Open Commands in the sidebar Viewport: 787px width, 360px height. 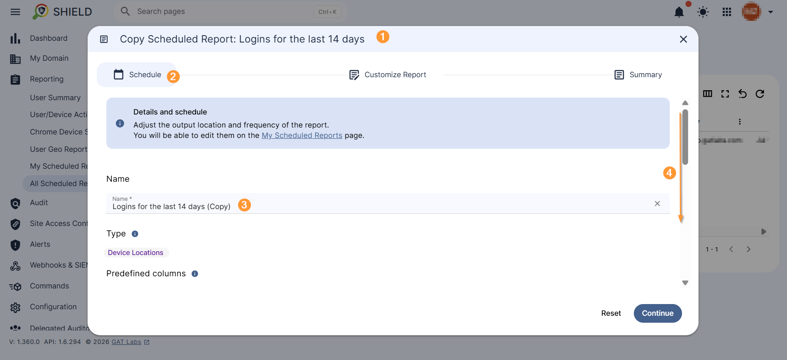pyautogui.click(x=49, y=286)
